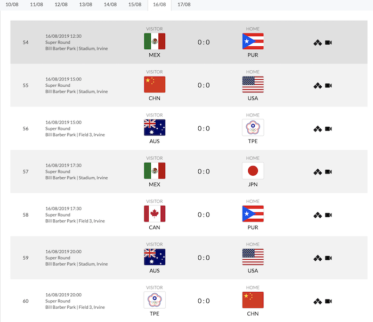This screenshot has width=373, height=322.
Task: Click the Mexico flag in game 54
Action: coord(155,42)
